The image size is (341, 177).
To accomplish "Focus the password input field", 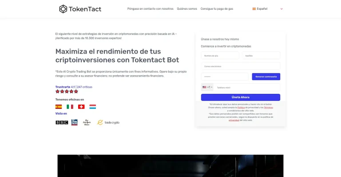I will pos(225,77).
